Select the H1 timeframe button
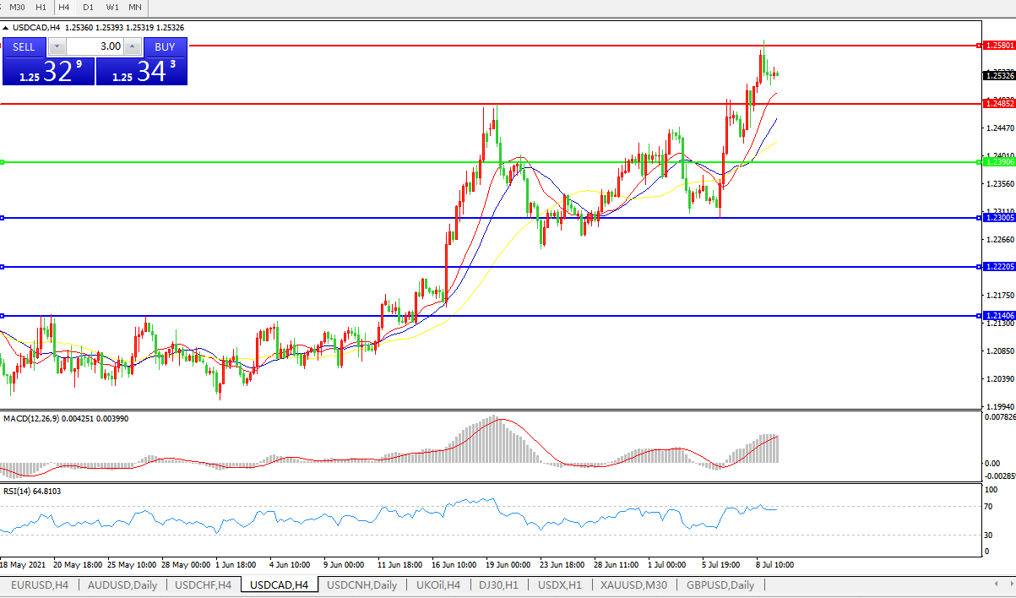This screenshot has width=1016, height=598. tap(41, 7)
